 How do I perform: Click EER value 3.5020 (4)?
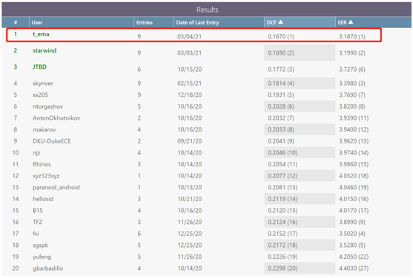tap(352, 234)
